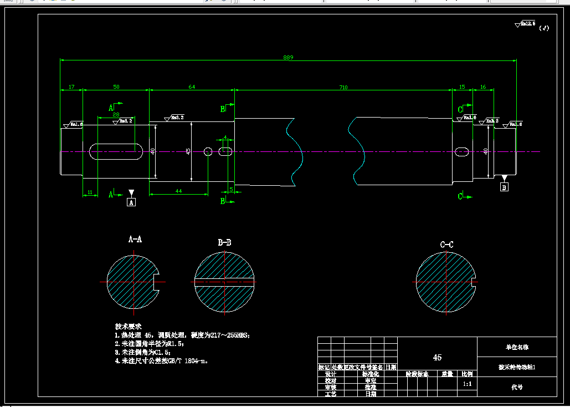
Task: Pick note 3 about chamfer C1.5
Action: click(143, 353)
